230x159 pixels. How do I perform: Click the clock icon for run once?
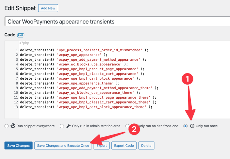[x=192, y=126]
